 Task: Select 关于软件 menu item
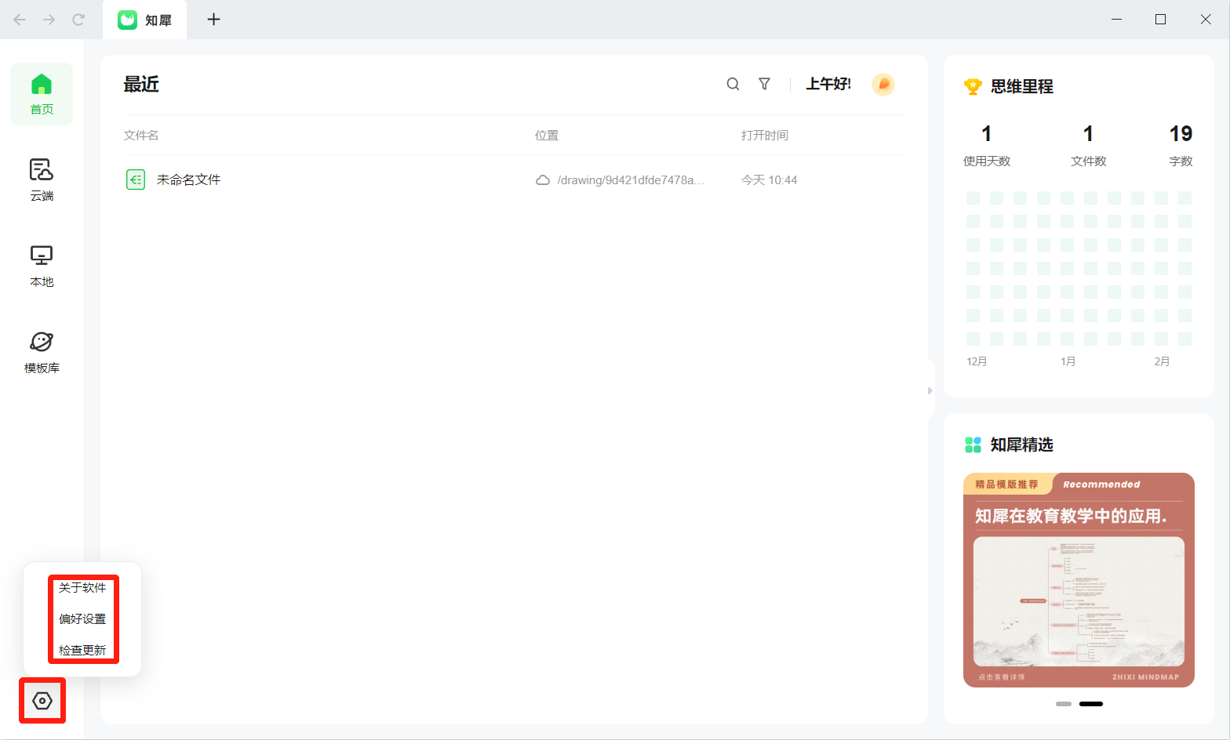click(x=82, y=587)
